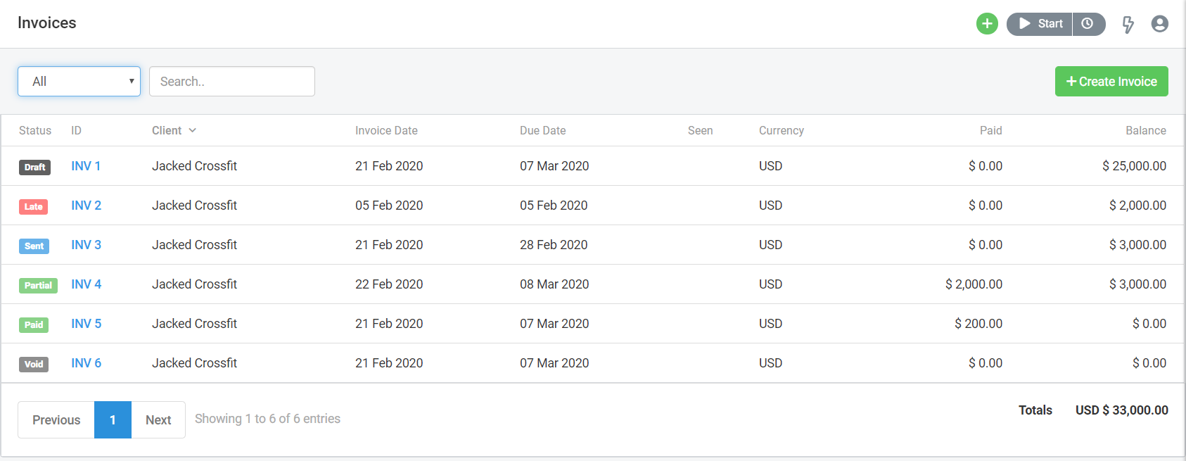Open invoice INV 1
Image resolution: width=1186 pixels, height=461 pixels.
86,166
